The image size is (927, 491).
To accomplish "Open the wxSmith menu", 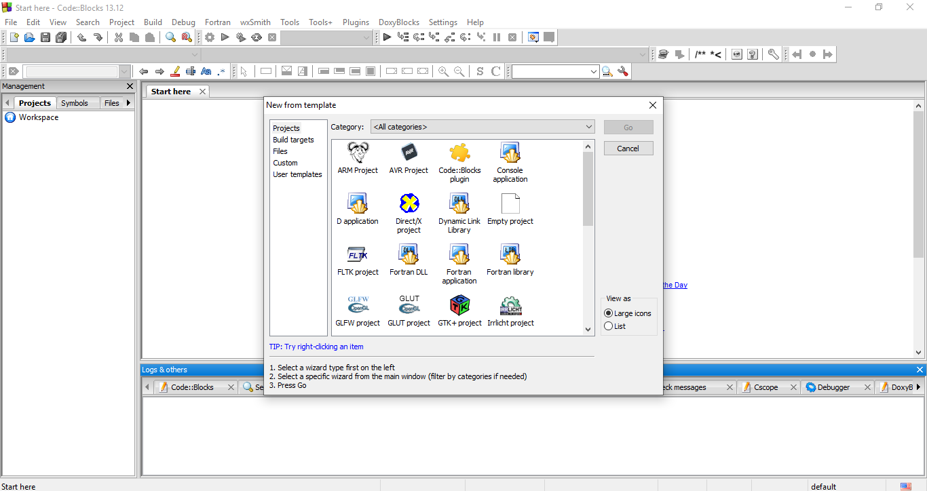I will [255, 22].
